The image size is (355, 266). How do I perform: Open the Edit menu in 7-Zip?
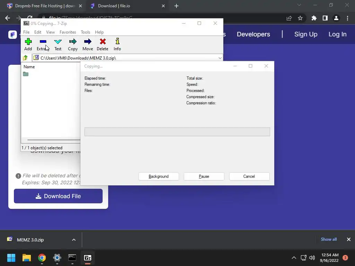(x=37, y=32)
